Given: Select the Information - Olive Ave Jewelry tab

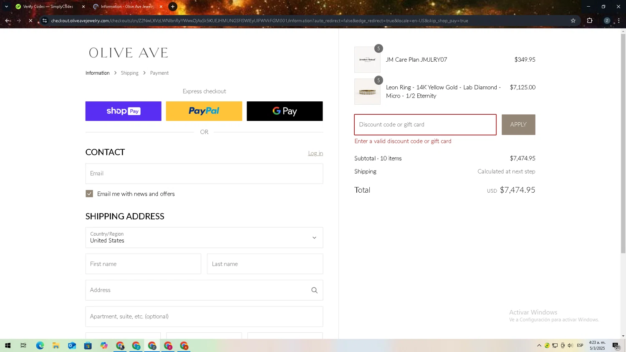Looking at the screenshot, I should [x=127, y=7].
